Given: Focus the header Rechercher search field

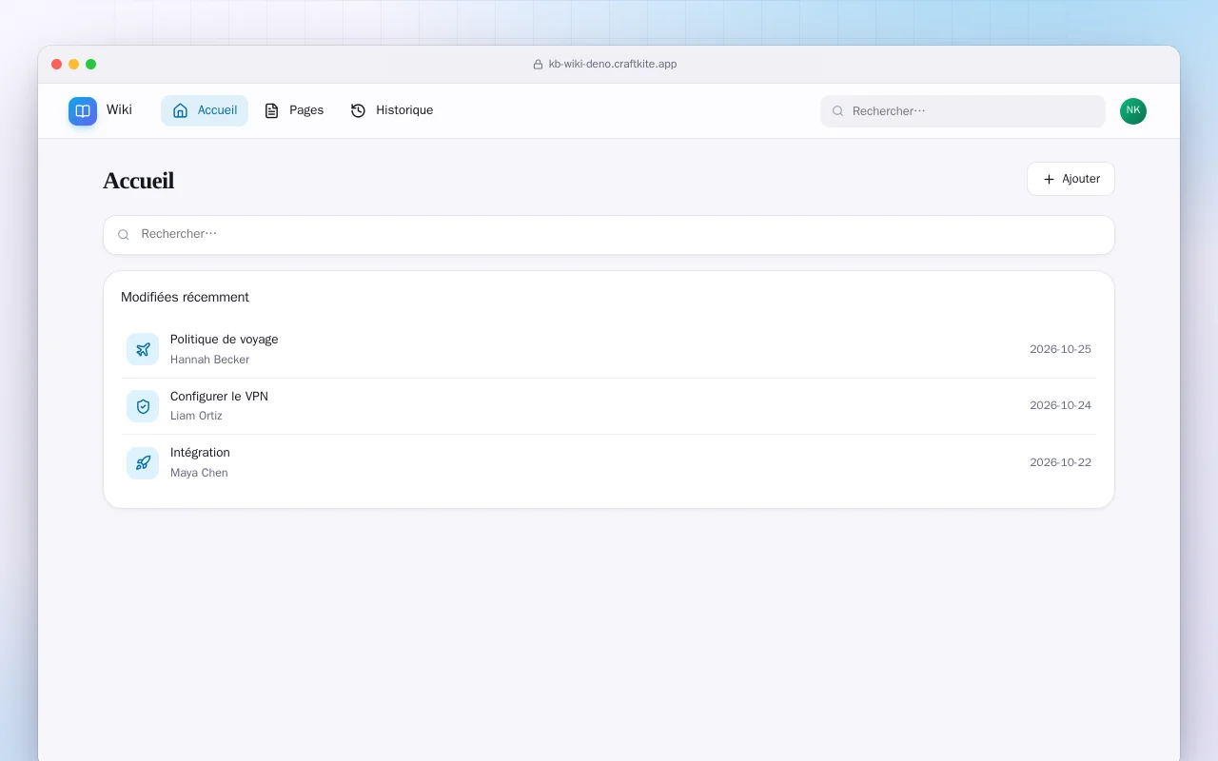Looking at the screenshot, I should click(x=963, y=111).
